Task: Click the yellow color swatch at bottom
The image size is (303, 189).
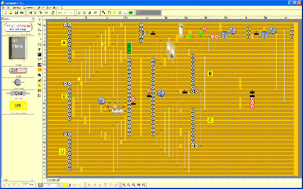Action: tap(65, 185)
